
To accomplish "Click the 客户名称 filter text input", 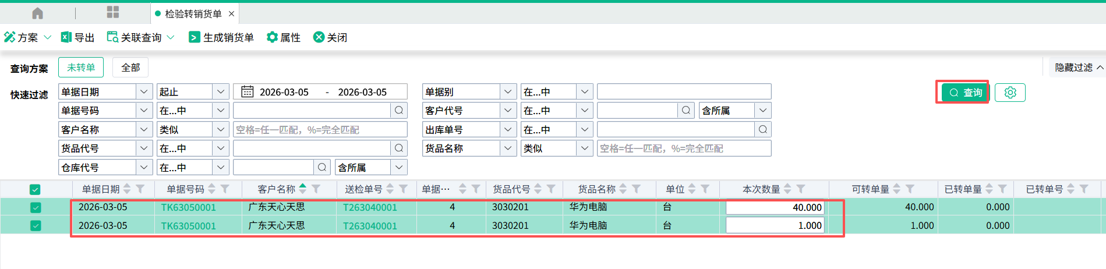I will (x=320, y=130).
